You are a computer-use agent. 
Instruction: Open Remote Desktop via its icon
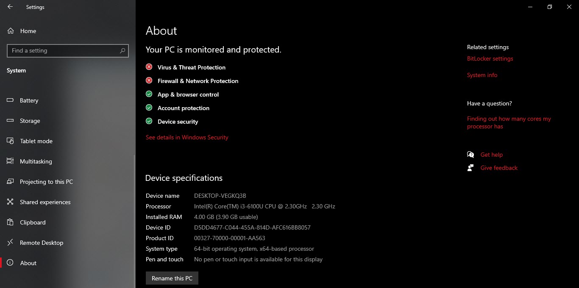(x=11, y=243)
